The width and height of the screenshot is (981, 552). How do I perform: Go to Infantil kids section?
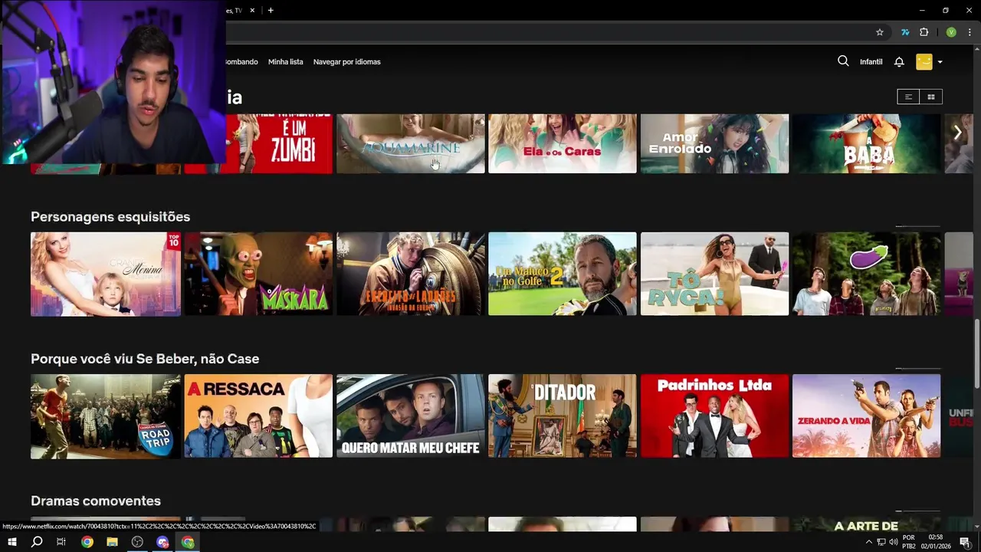point(871,62)
